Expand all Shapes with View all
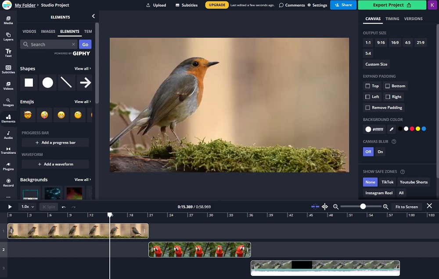This screenshot has width=439, height=279. [83, 68]
